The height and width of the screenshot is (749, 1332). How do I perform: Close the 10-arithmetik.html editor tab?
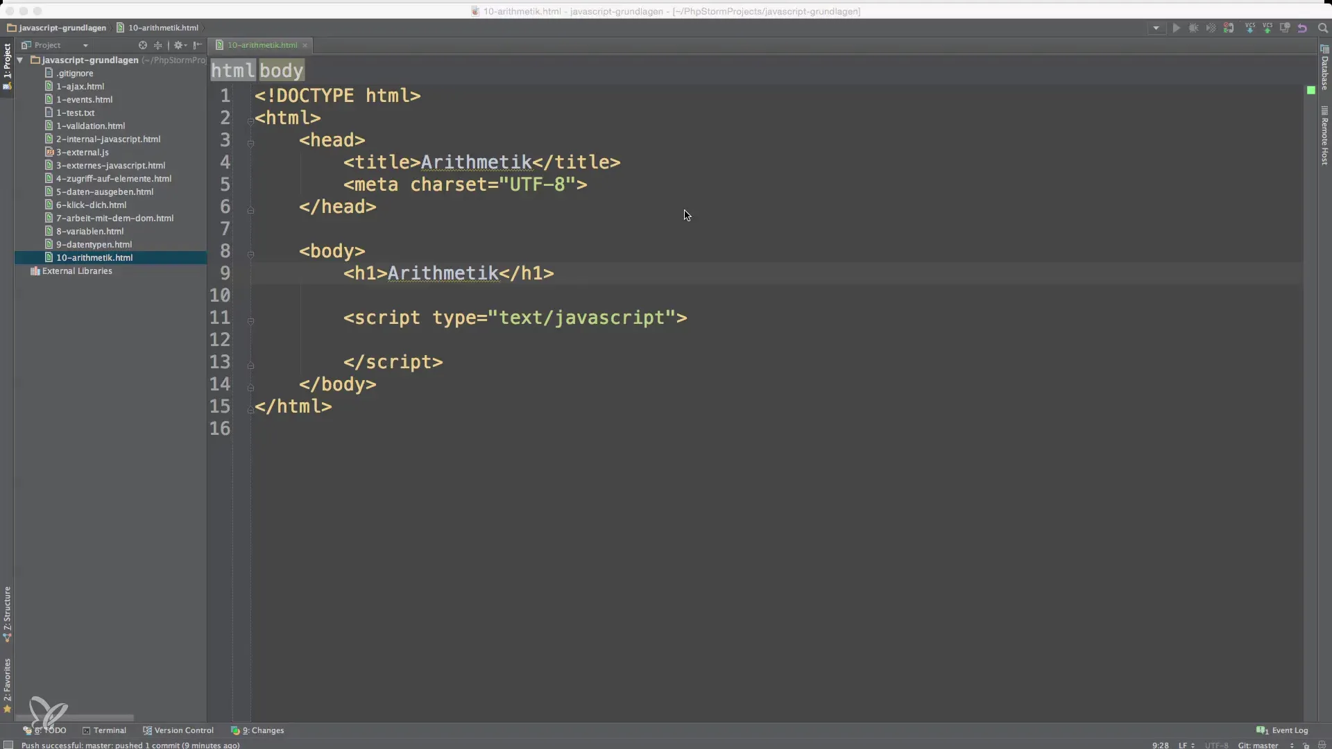305,46
